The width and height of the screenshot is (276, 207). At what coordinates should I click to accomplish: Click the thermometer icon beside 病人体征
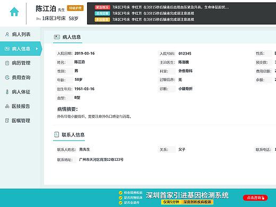(7, 92)
